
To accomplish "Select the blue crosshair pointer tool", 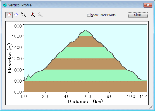I will [x=16, y=15].
